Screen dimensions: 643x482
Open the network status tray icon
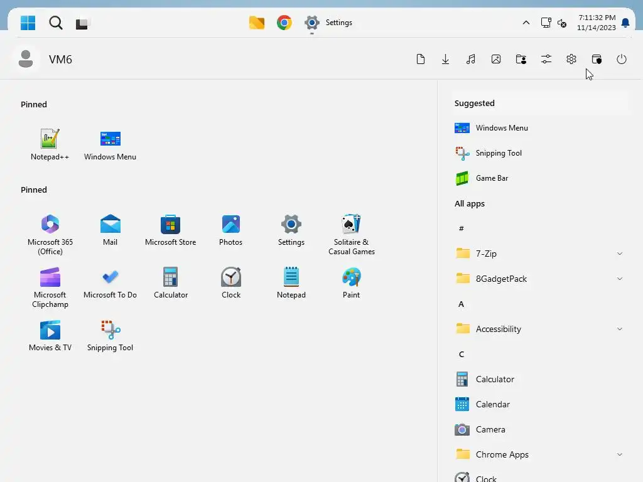(x=546, y=23)
